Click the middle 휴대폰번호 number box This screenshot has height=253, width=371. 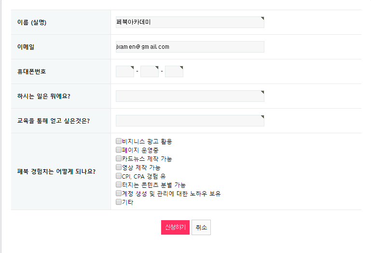tap(150, 71)
